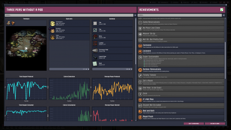Toggle the green Achievements checkbox

(222, 10)
